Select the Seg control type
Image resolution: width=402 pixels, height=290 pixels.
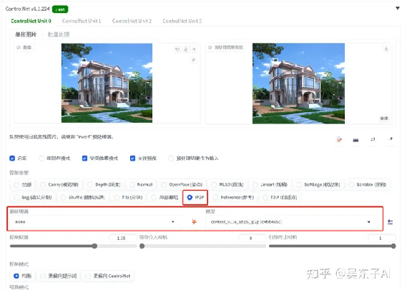point(33,197)
